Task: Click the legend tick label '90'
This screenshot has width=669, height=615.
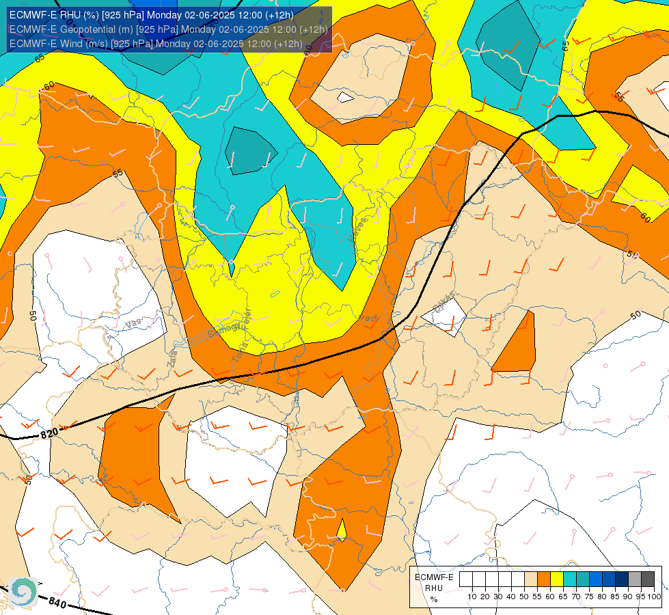Action: coord(628,597)
